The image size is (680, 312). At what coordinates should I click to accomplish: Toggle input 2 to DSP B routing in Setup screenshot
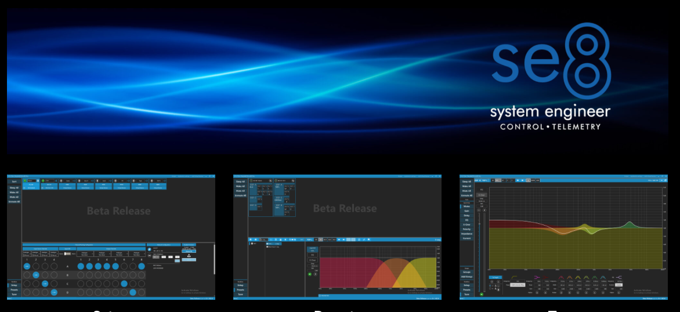click(x=36, y=275)
